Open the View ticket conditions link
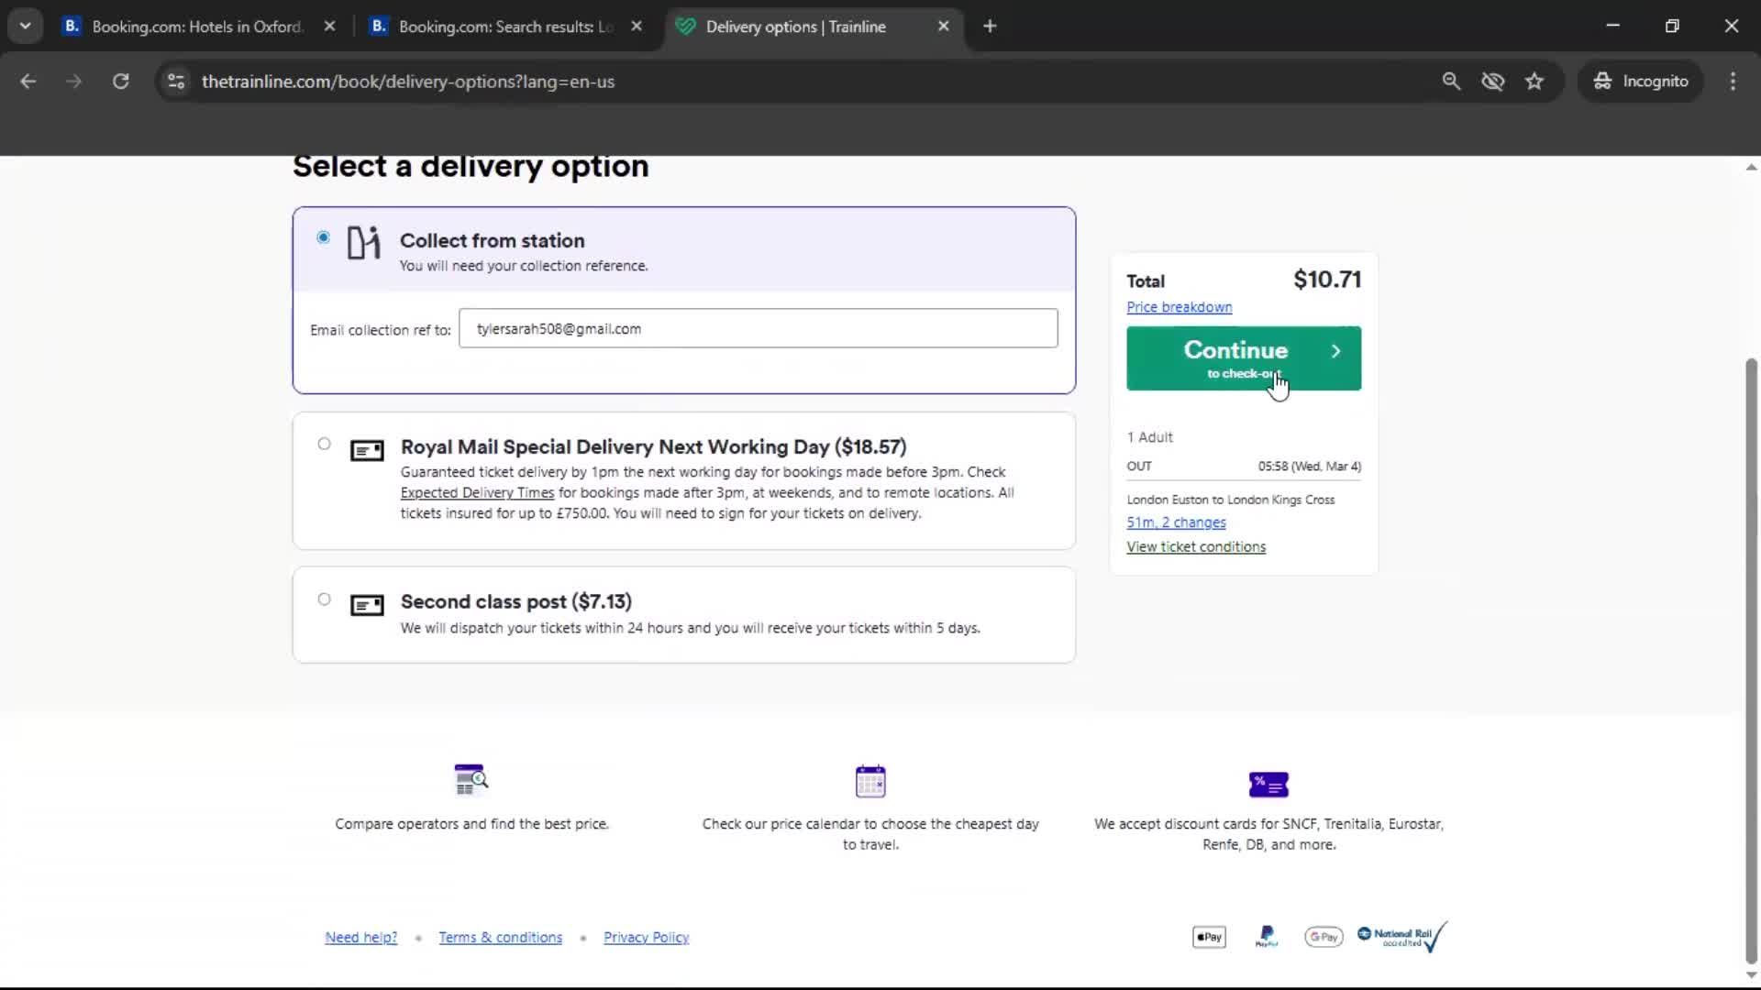 1196,546
